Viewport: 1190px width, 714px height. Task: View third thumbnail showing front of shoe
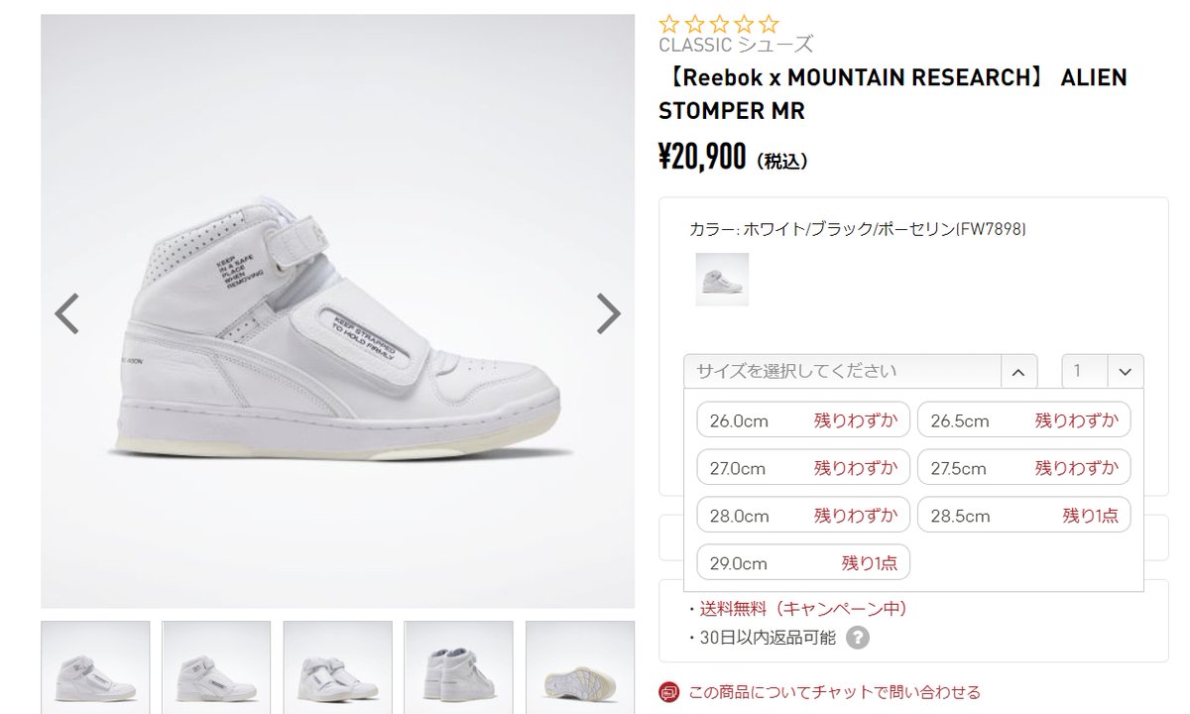tap(337, 667)
